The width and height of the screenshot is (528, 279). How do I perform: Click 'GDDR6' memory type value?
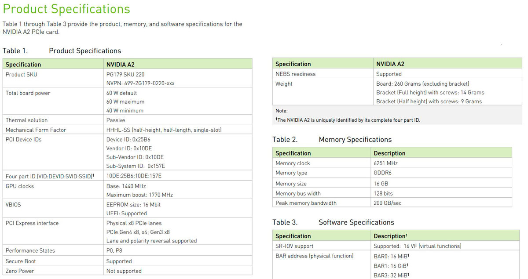point(383,173)
